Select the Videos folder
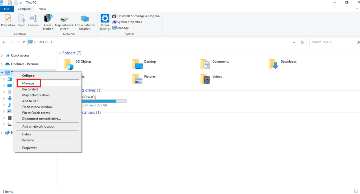The height and width of the screenshot is (194, 360). (205, 79)
